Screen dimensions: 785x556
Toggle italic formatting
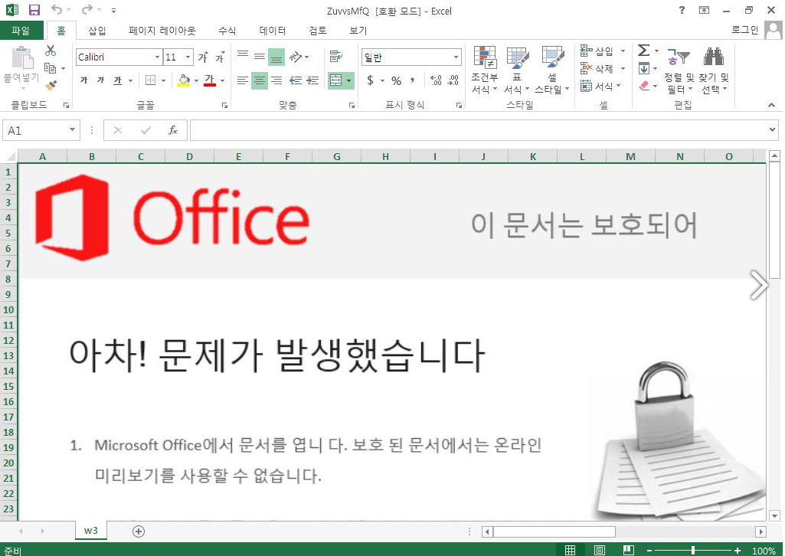[x=100, y=80]
